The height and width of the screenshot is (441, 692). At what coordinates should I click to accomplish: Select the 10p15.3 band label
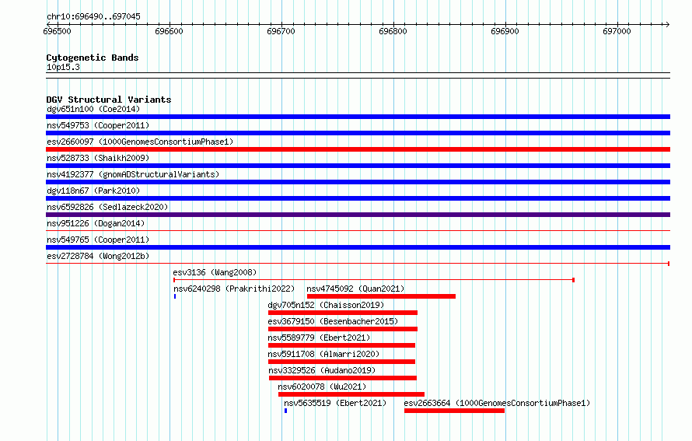(x=63, y=67)
